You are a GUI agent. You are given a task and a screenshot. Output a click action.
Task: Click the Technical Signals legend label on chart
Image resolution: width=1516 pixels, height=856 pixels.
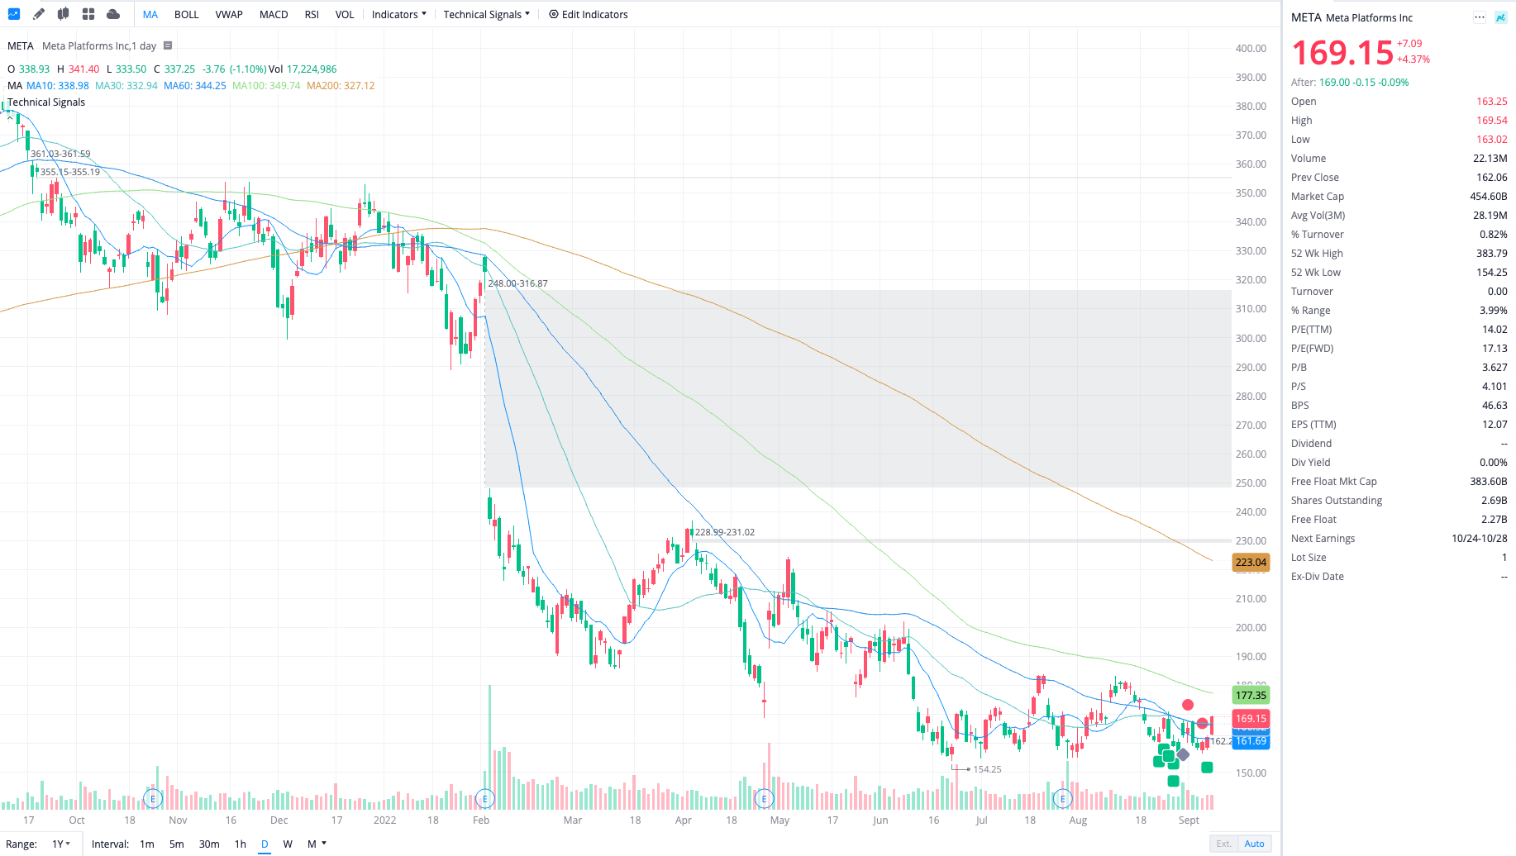tap(46, 102)
